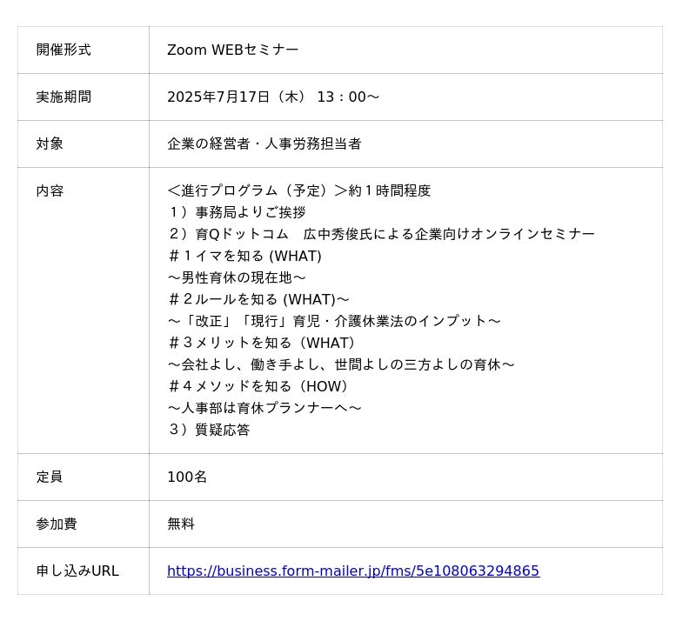Click the 参加費 無料 value

[181, 524]
